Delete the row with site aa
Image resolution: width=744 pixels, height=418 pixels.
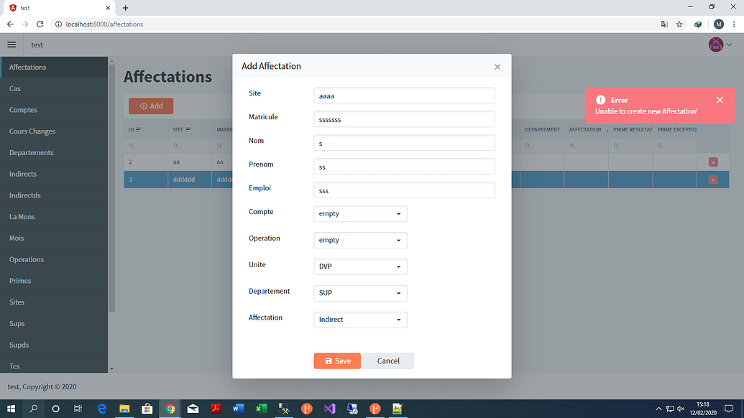[x=712, y=162]
